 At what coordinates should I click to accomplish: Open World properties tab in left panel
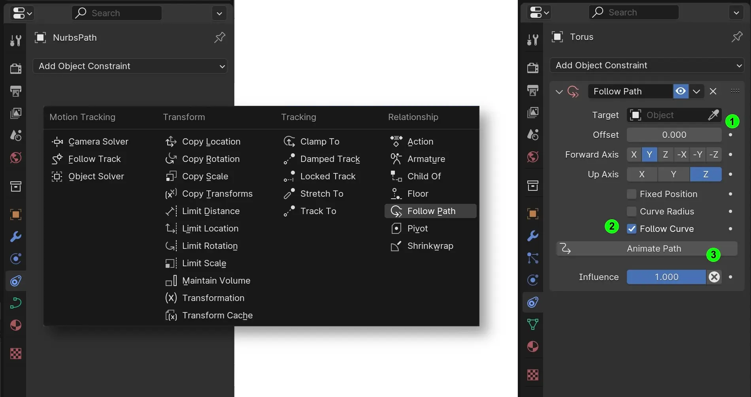tap(16, 158)
